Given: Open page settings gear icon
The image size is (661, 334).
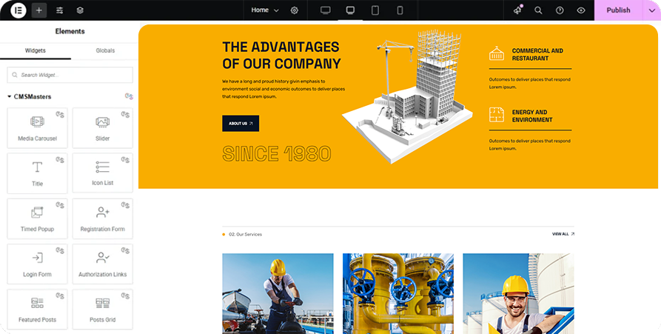Looking at the screenshot, I should click(295, 10).
